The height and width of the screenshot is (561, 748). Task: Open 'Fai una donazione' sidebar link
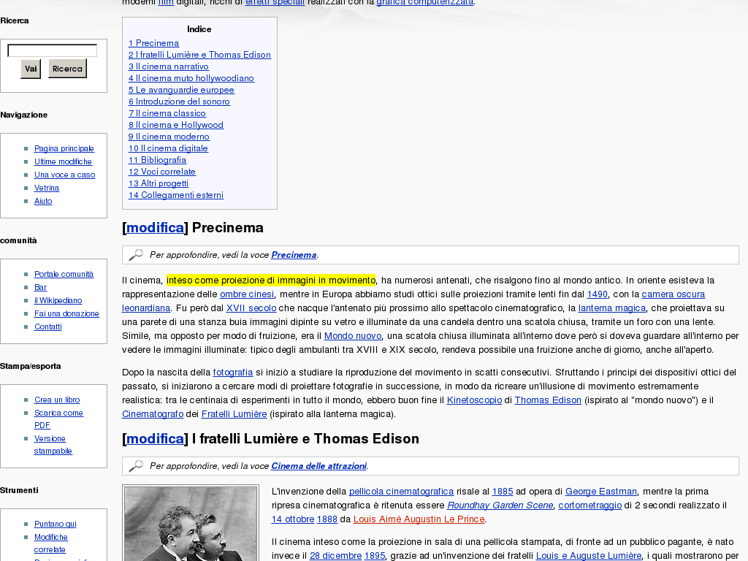(66, 313)
